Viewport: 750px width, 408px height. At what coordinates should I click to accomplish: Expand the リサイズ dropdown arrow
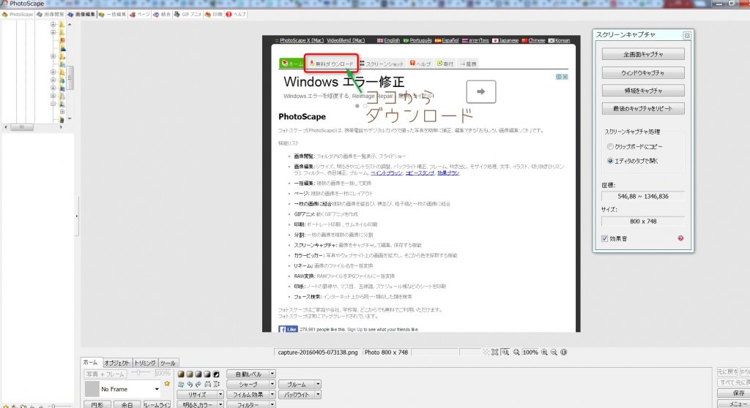(220, 394)
